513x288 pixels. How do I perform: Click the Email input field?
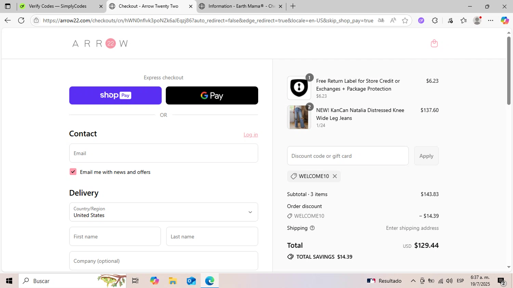[163, 153]
